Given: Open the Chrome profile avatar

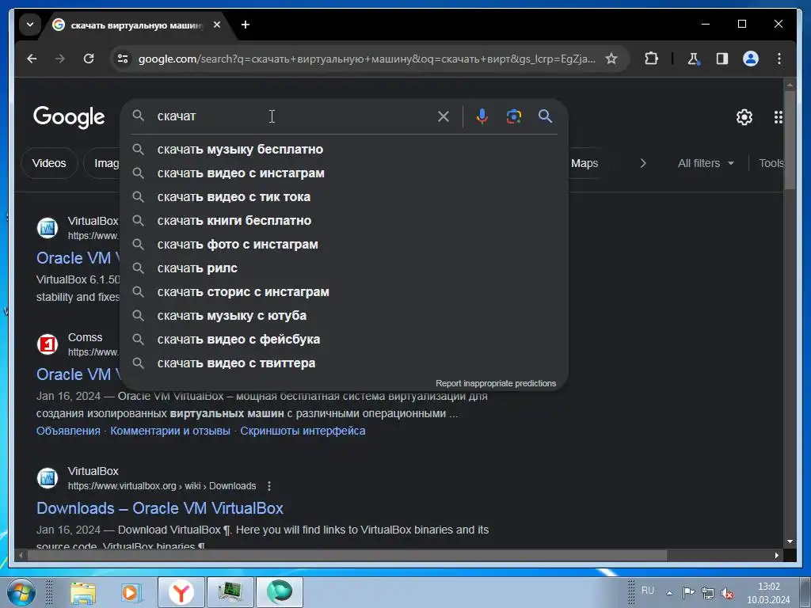Looking at the screenshot, I should tap(751, 59).
